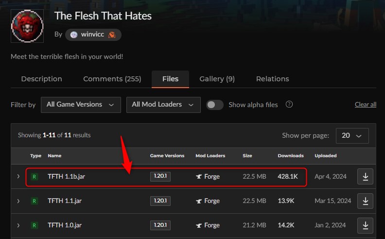Download the TFTH 1.0.jar file
The width and height of the screenshot is (385, 239).
365,225
